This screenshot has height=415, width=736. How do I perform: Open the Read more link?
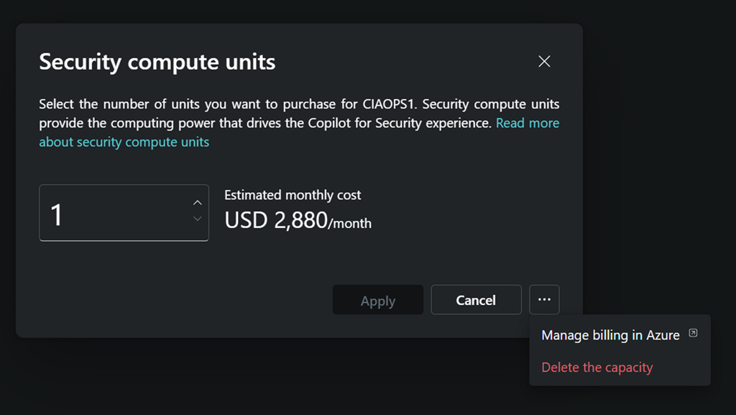528,123
